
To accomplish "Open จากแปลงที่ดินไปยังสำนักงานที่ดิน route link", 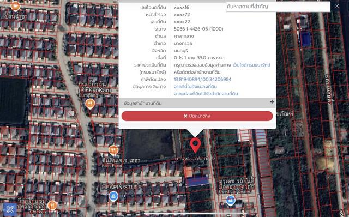I will 206,94.
